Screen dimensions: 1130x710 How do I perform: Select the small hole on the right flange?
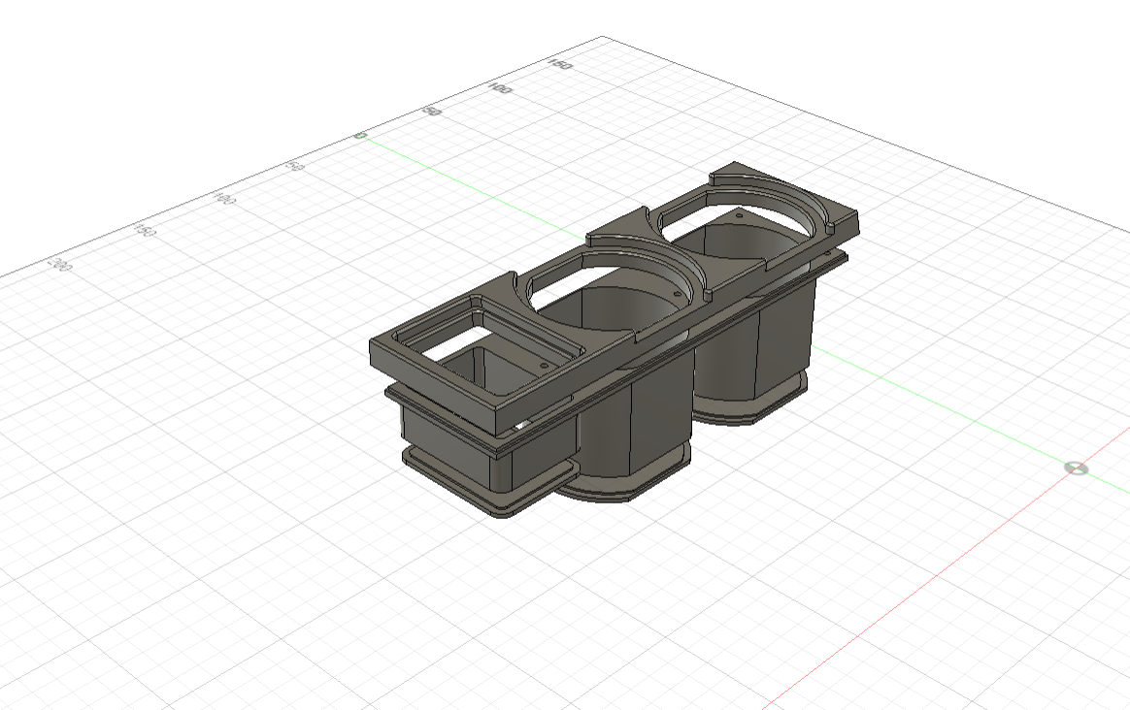737,217
